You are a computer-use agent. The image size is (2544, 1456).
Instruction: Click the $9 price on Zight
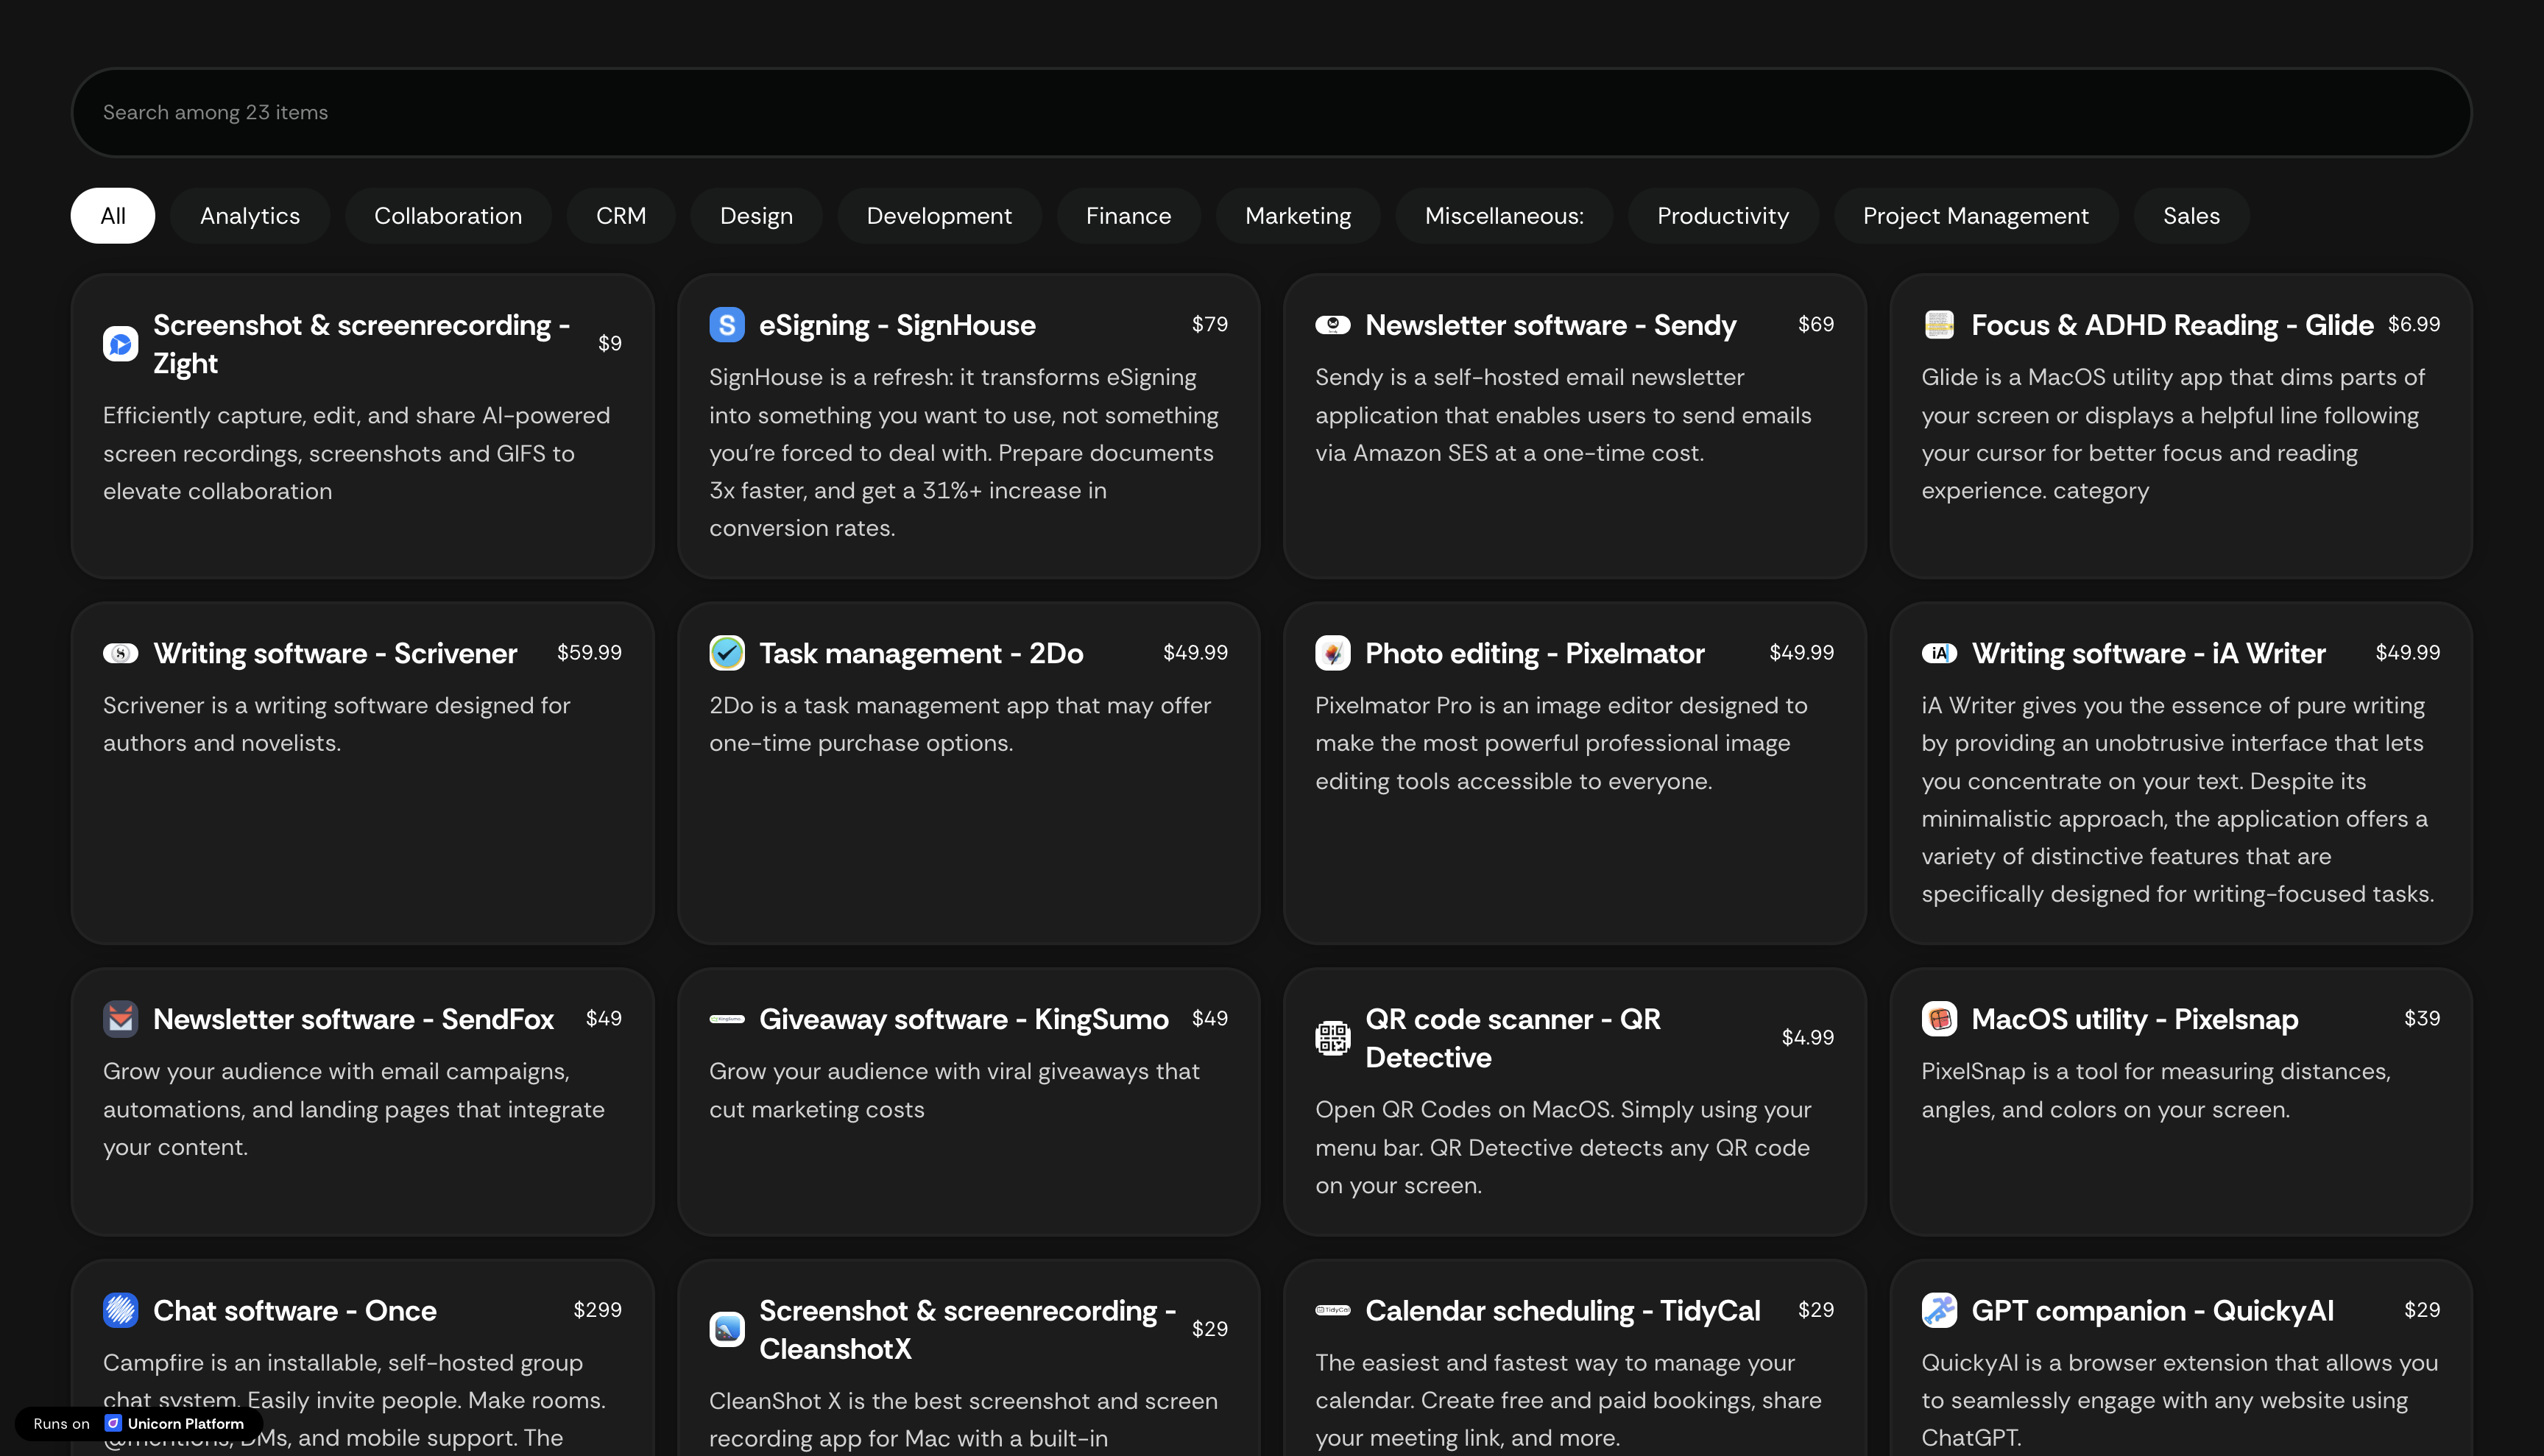pos(610,343)
